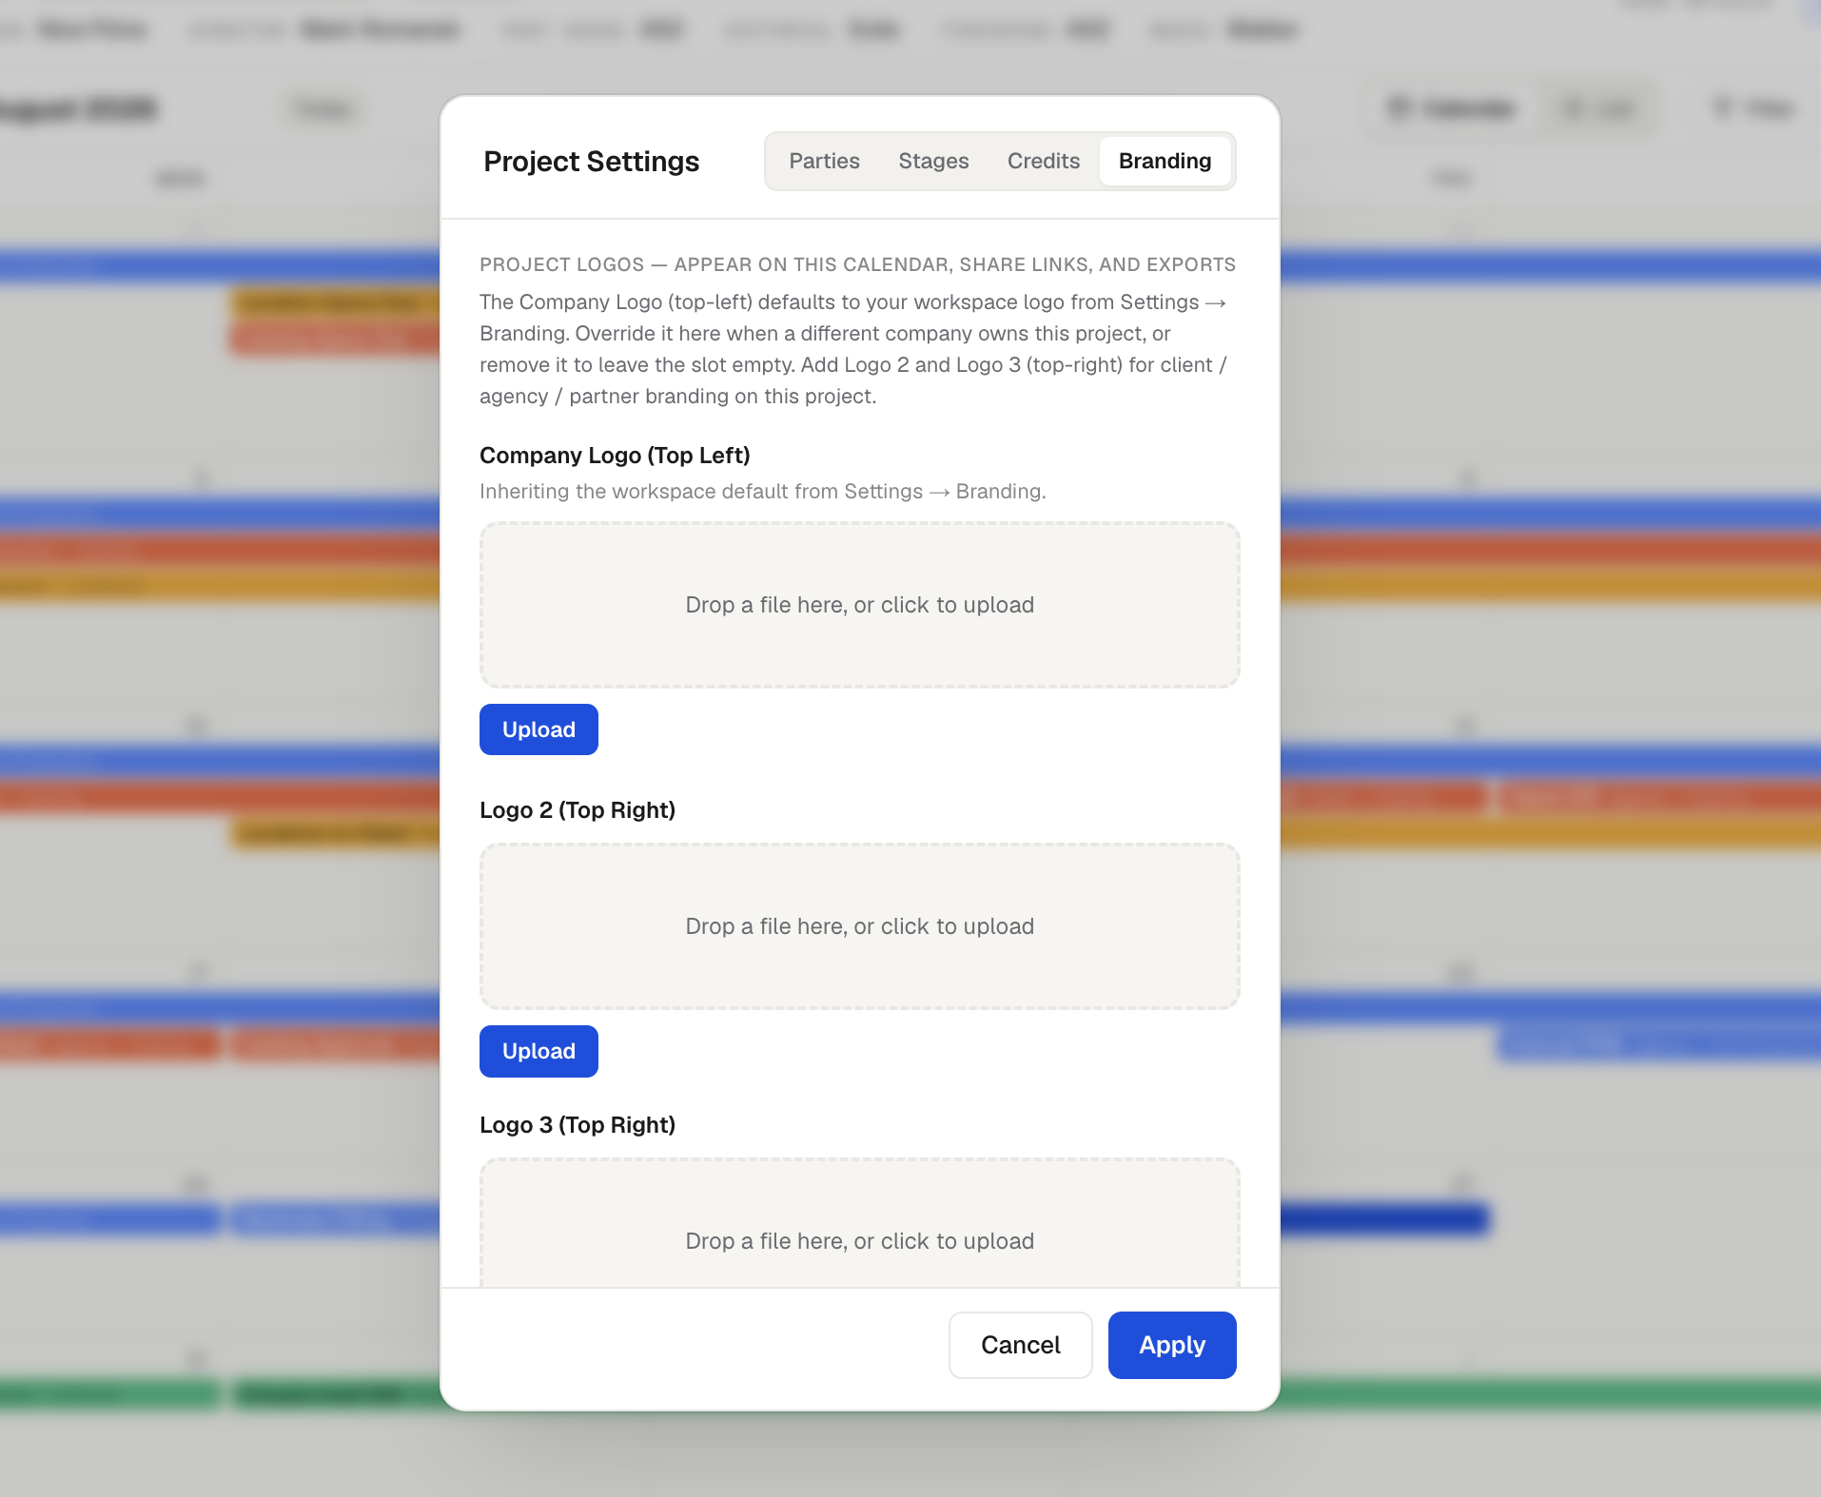Click the Project Settings dialog title

click(591, 162)
